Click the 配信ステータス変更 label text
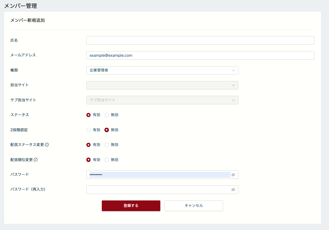 (27, 145)
